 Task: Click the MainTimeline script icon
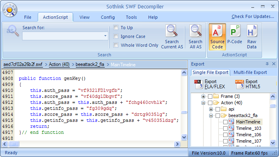point(231,121)
